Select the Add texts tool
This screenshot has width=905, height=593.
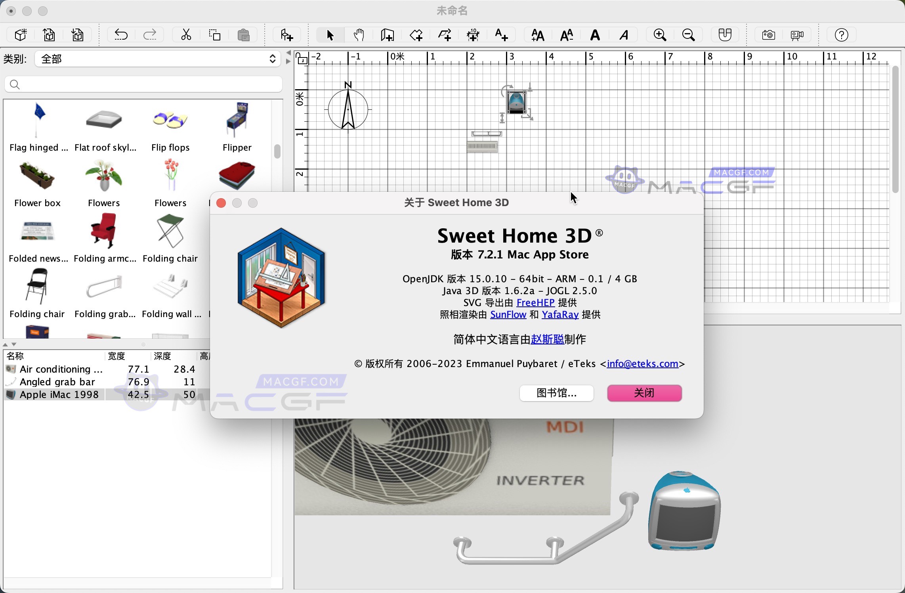coord(500,35)
